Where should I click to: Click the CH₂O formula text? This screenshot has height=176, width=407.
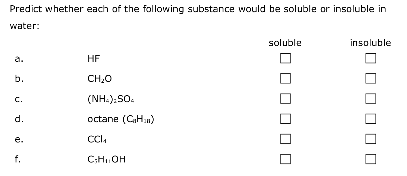click(x=100, y=79)
